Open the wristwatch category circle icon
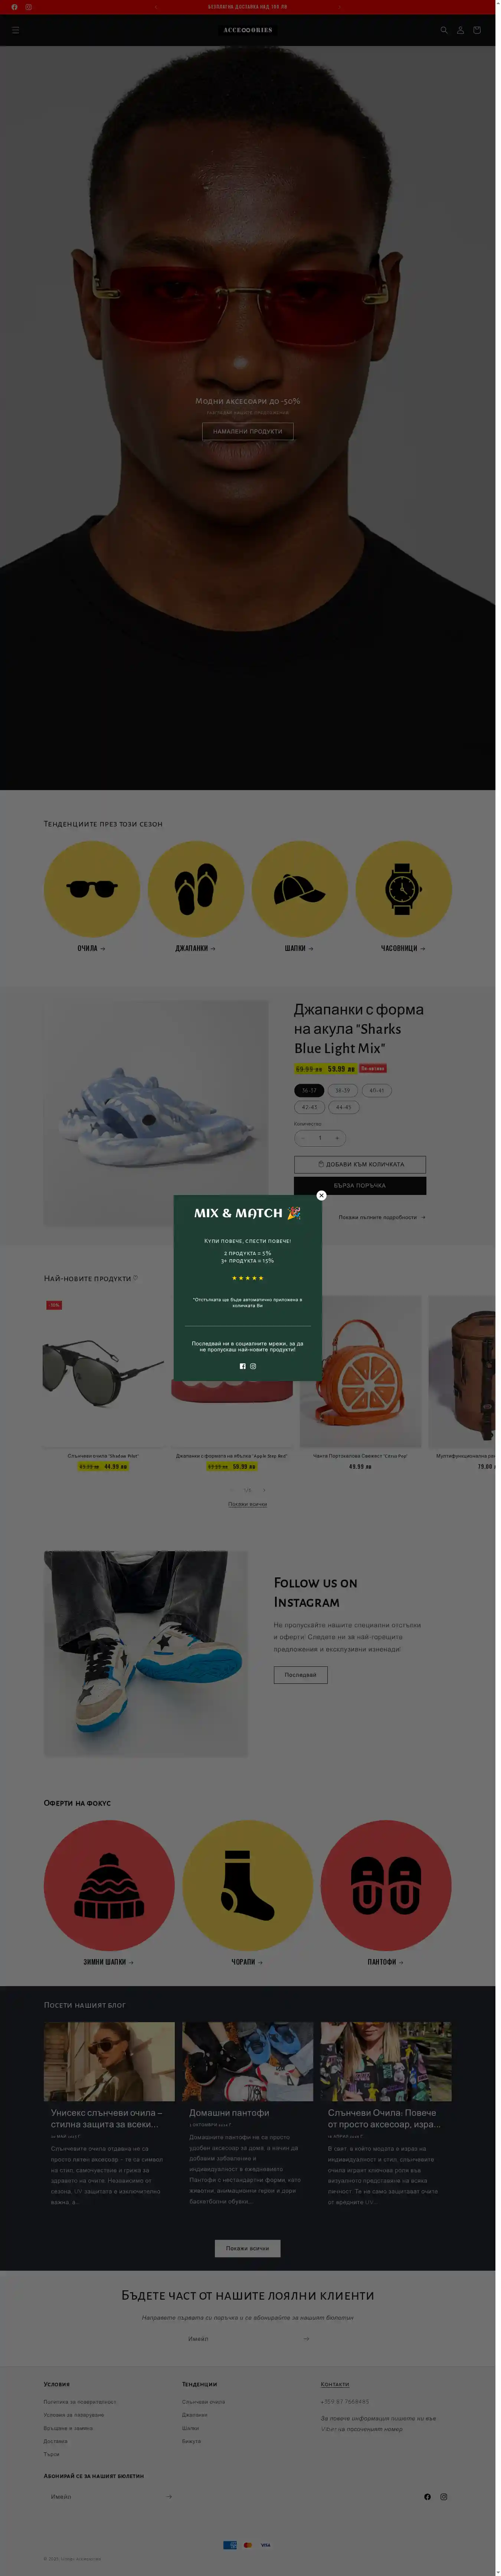Image resolution: width=501 pixels, height=2576 pixels. [x=403, y=888]
